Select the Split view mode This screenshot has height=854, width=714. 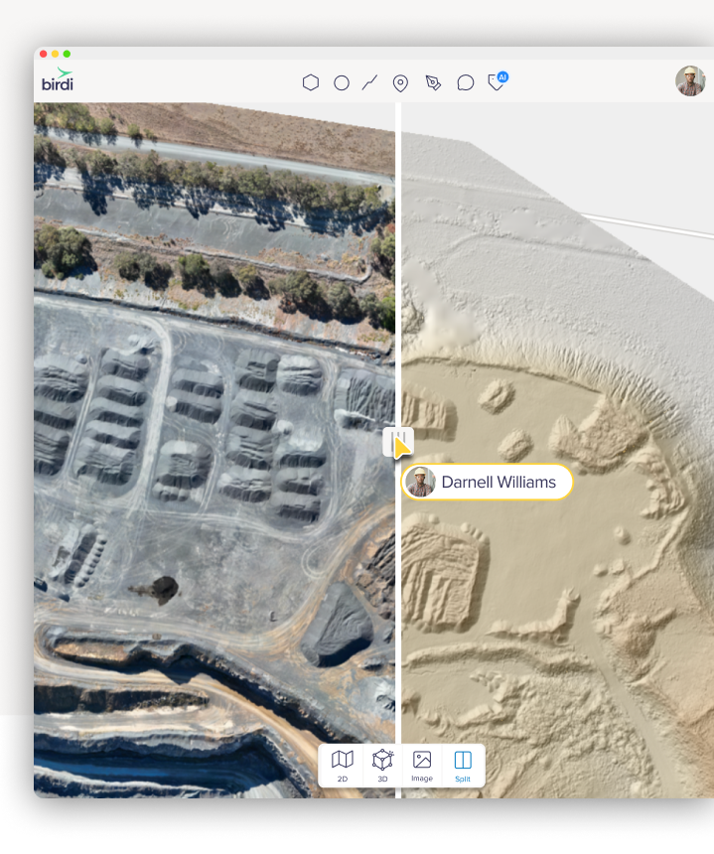click(463, 766)
